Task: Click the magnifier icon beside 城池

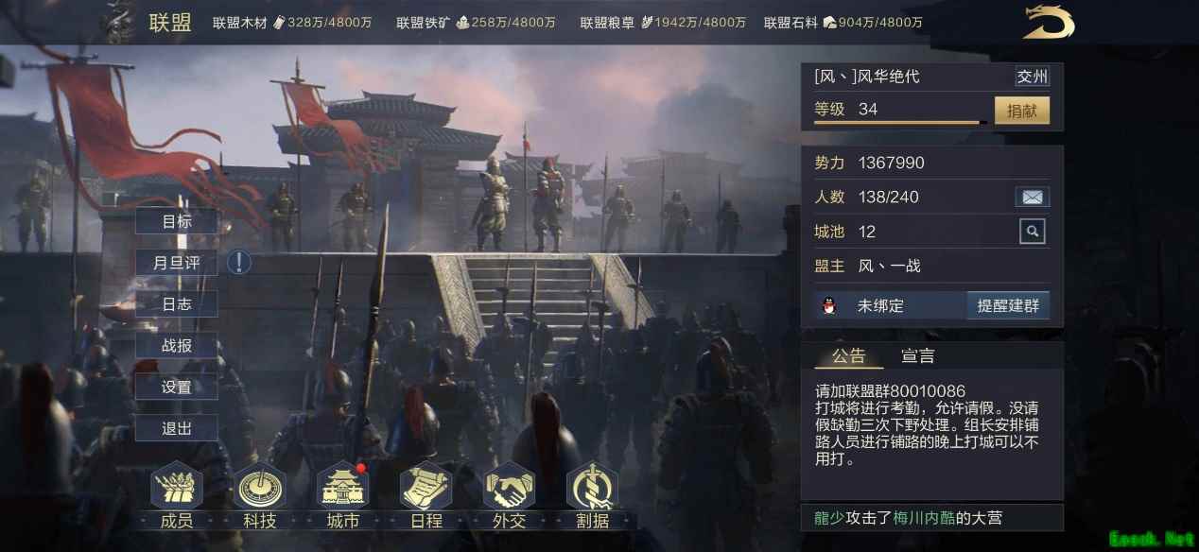Action: tap(1033, 231)
